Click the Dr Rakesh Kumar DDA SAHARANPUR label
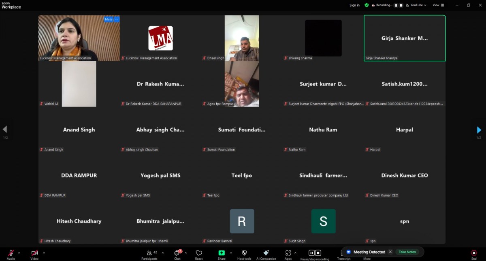The image size is (486, 261). (153, 104)
